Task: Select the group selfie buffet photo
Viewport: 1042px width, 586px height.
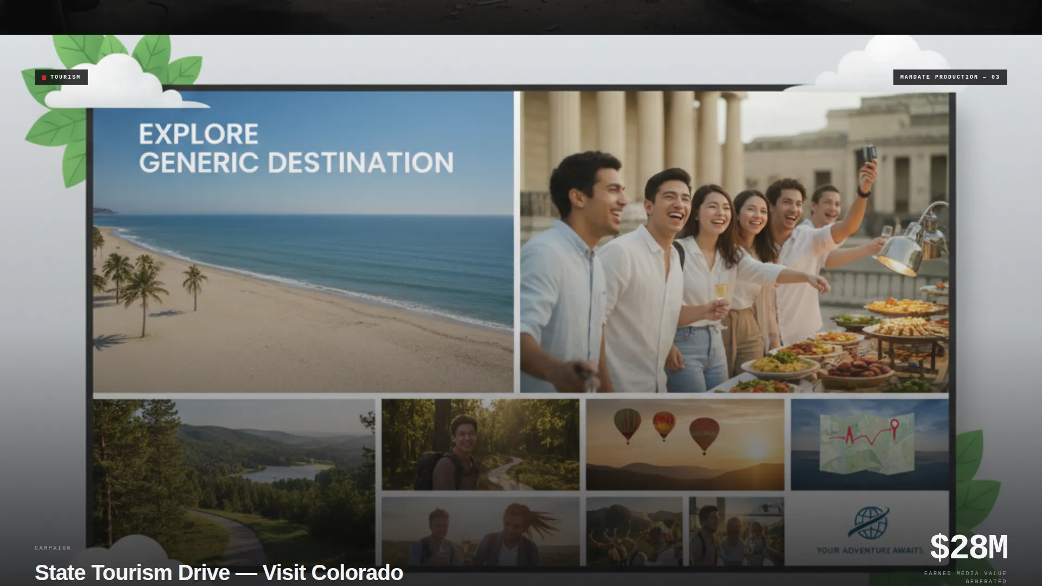Action: (x=734, y=241)
